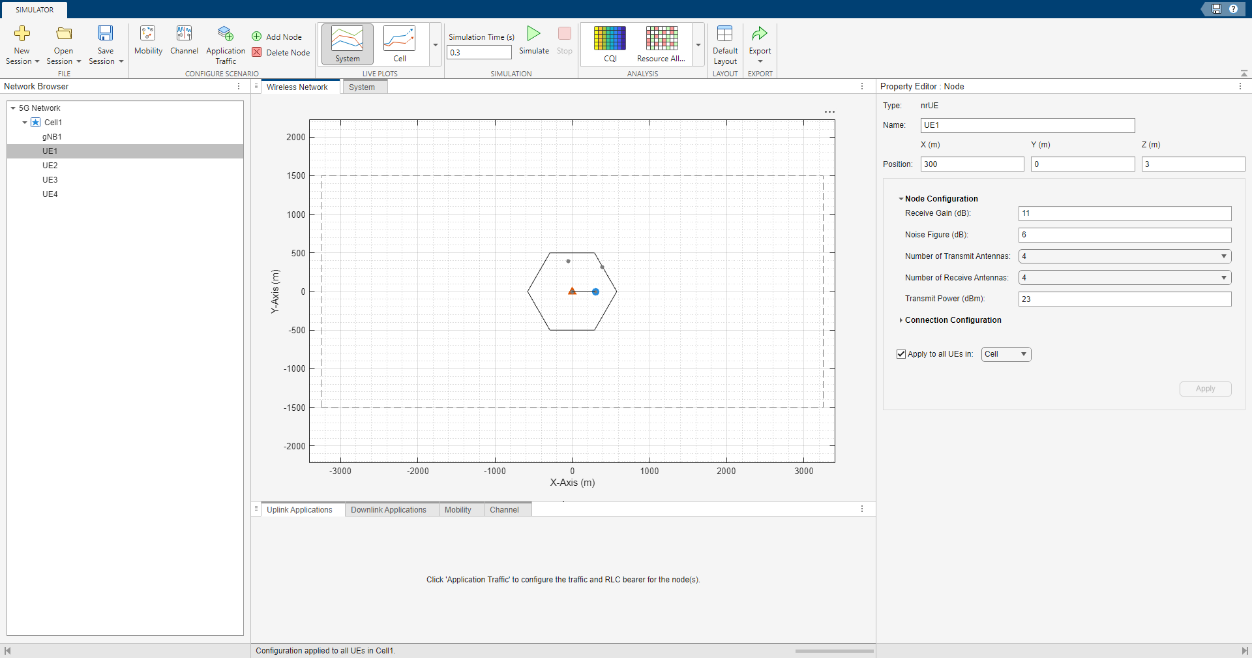Collapse the Cell1 tree node
This screenshot has height=658, width=1252.
[24, 123]
